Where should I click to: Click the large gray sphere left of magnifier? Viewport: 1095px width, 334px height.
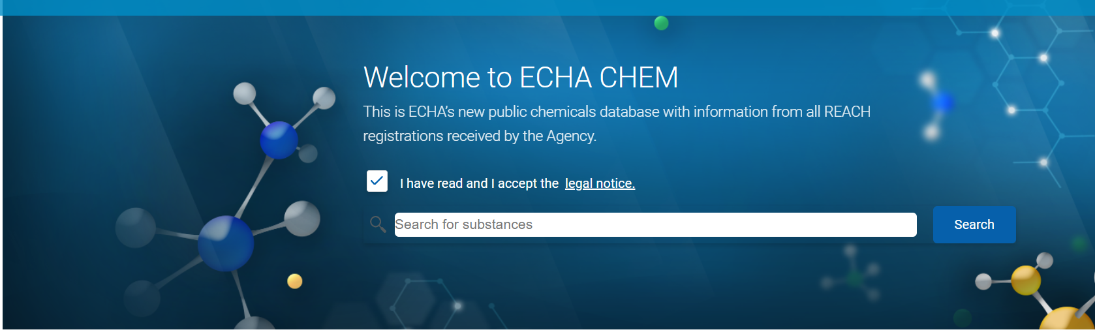tap(302, 219)
